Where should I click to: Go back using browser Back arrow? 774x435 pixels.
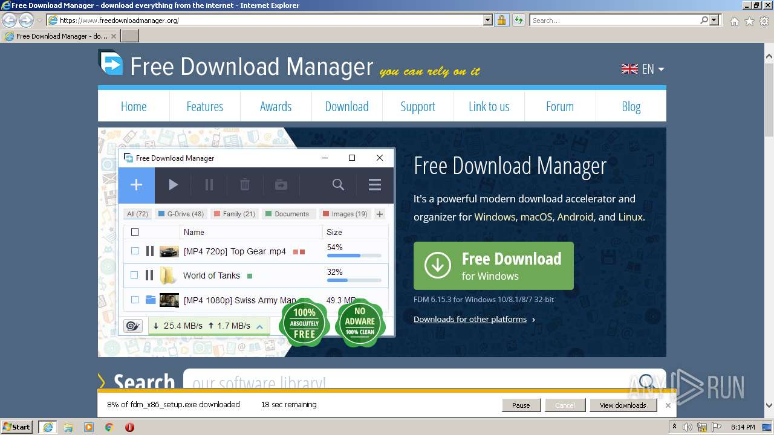(9, 21)
